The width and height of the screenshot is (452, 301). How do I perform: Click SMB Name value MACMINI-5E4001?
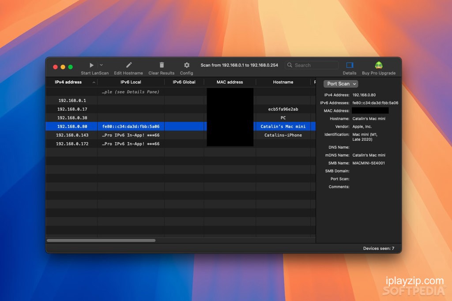point(369,163)
